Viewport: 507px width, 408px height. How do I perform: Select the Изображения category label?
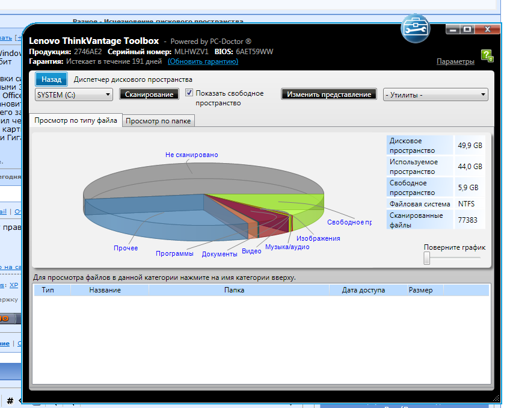click(x=318, y=238)
